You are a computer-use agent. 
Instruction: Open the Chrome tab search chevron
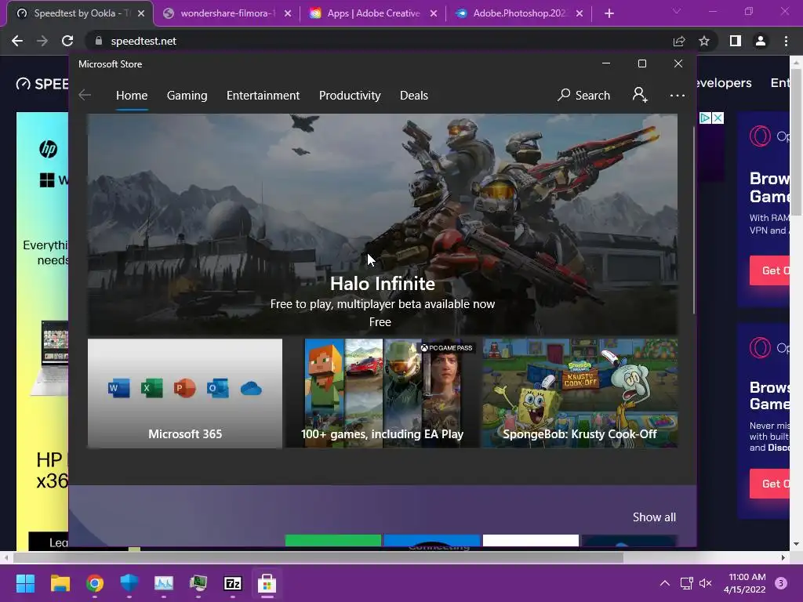coord(677,11)
